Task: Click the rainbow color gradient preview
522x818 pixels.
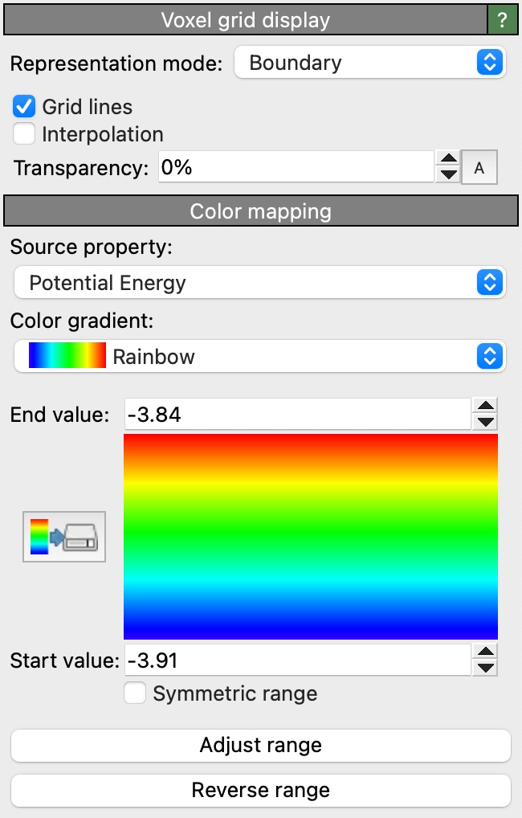Action: click(x=311, y=536)
